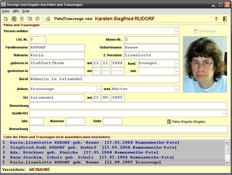Open the Quelle/Ort dropdown
This screenshot has height=175, width=232.
click(x=225, y=113)
